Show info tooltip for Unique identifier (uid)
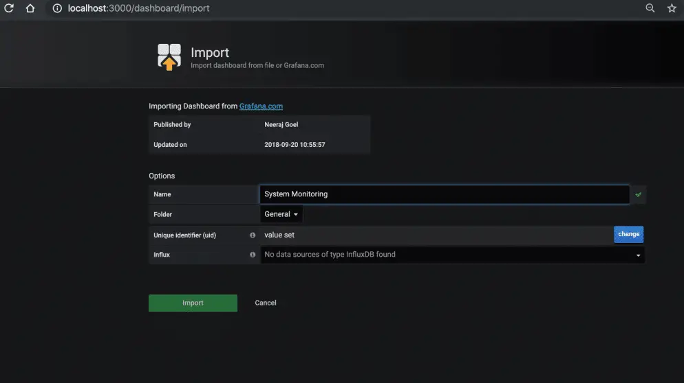The image size is (684, 383). click(253, 235)
